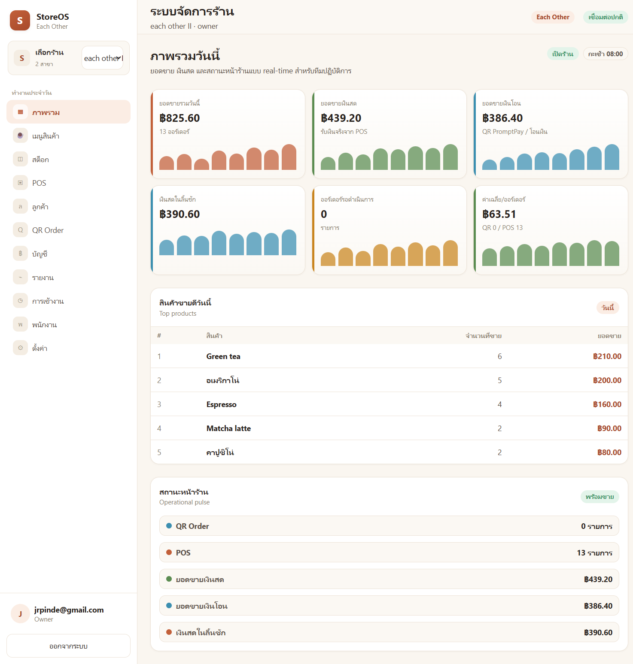Click the Each Other badge in header

click(x=553, y=17)
